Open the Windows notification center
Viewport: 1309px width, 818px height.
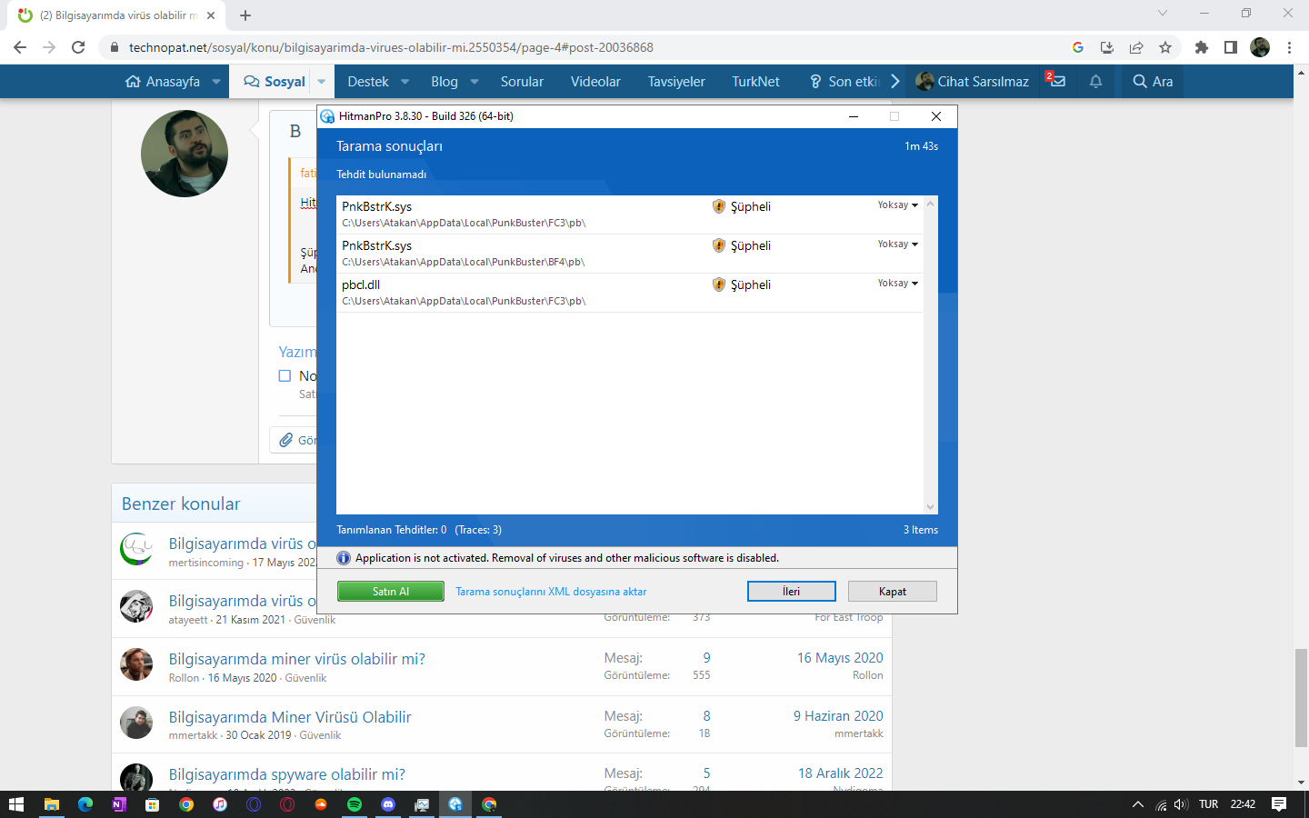click(1279, 804)
